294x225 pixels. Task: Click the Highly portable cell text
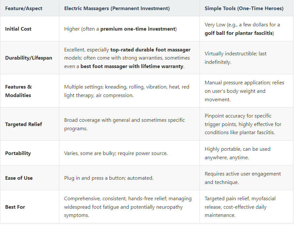(238, 153)
